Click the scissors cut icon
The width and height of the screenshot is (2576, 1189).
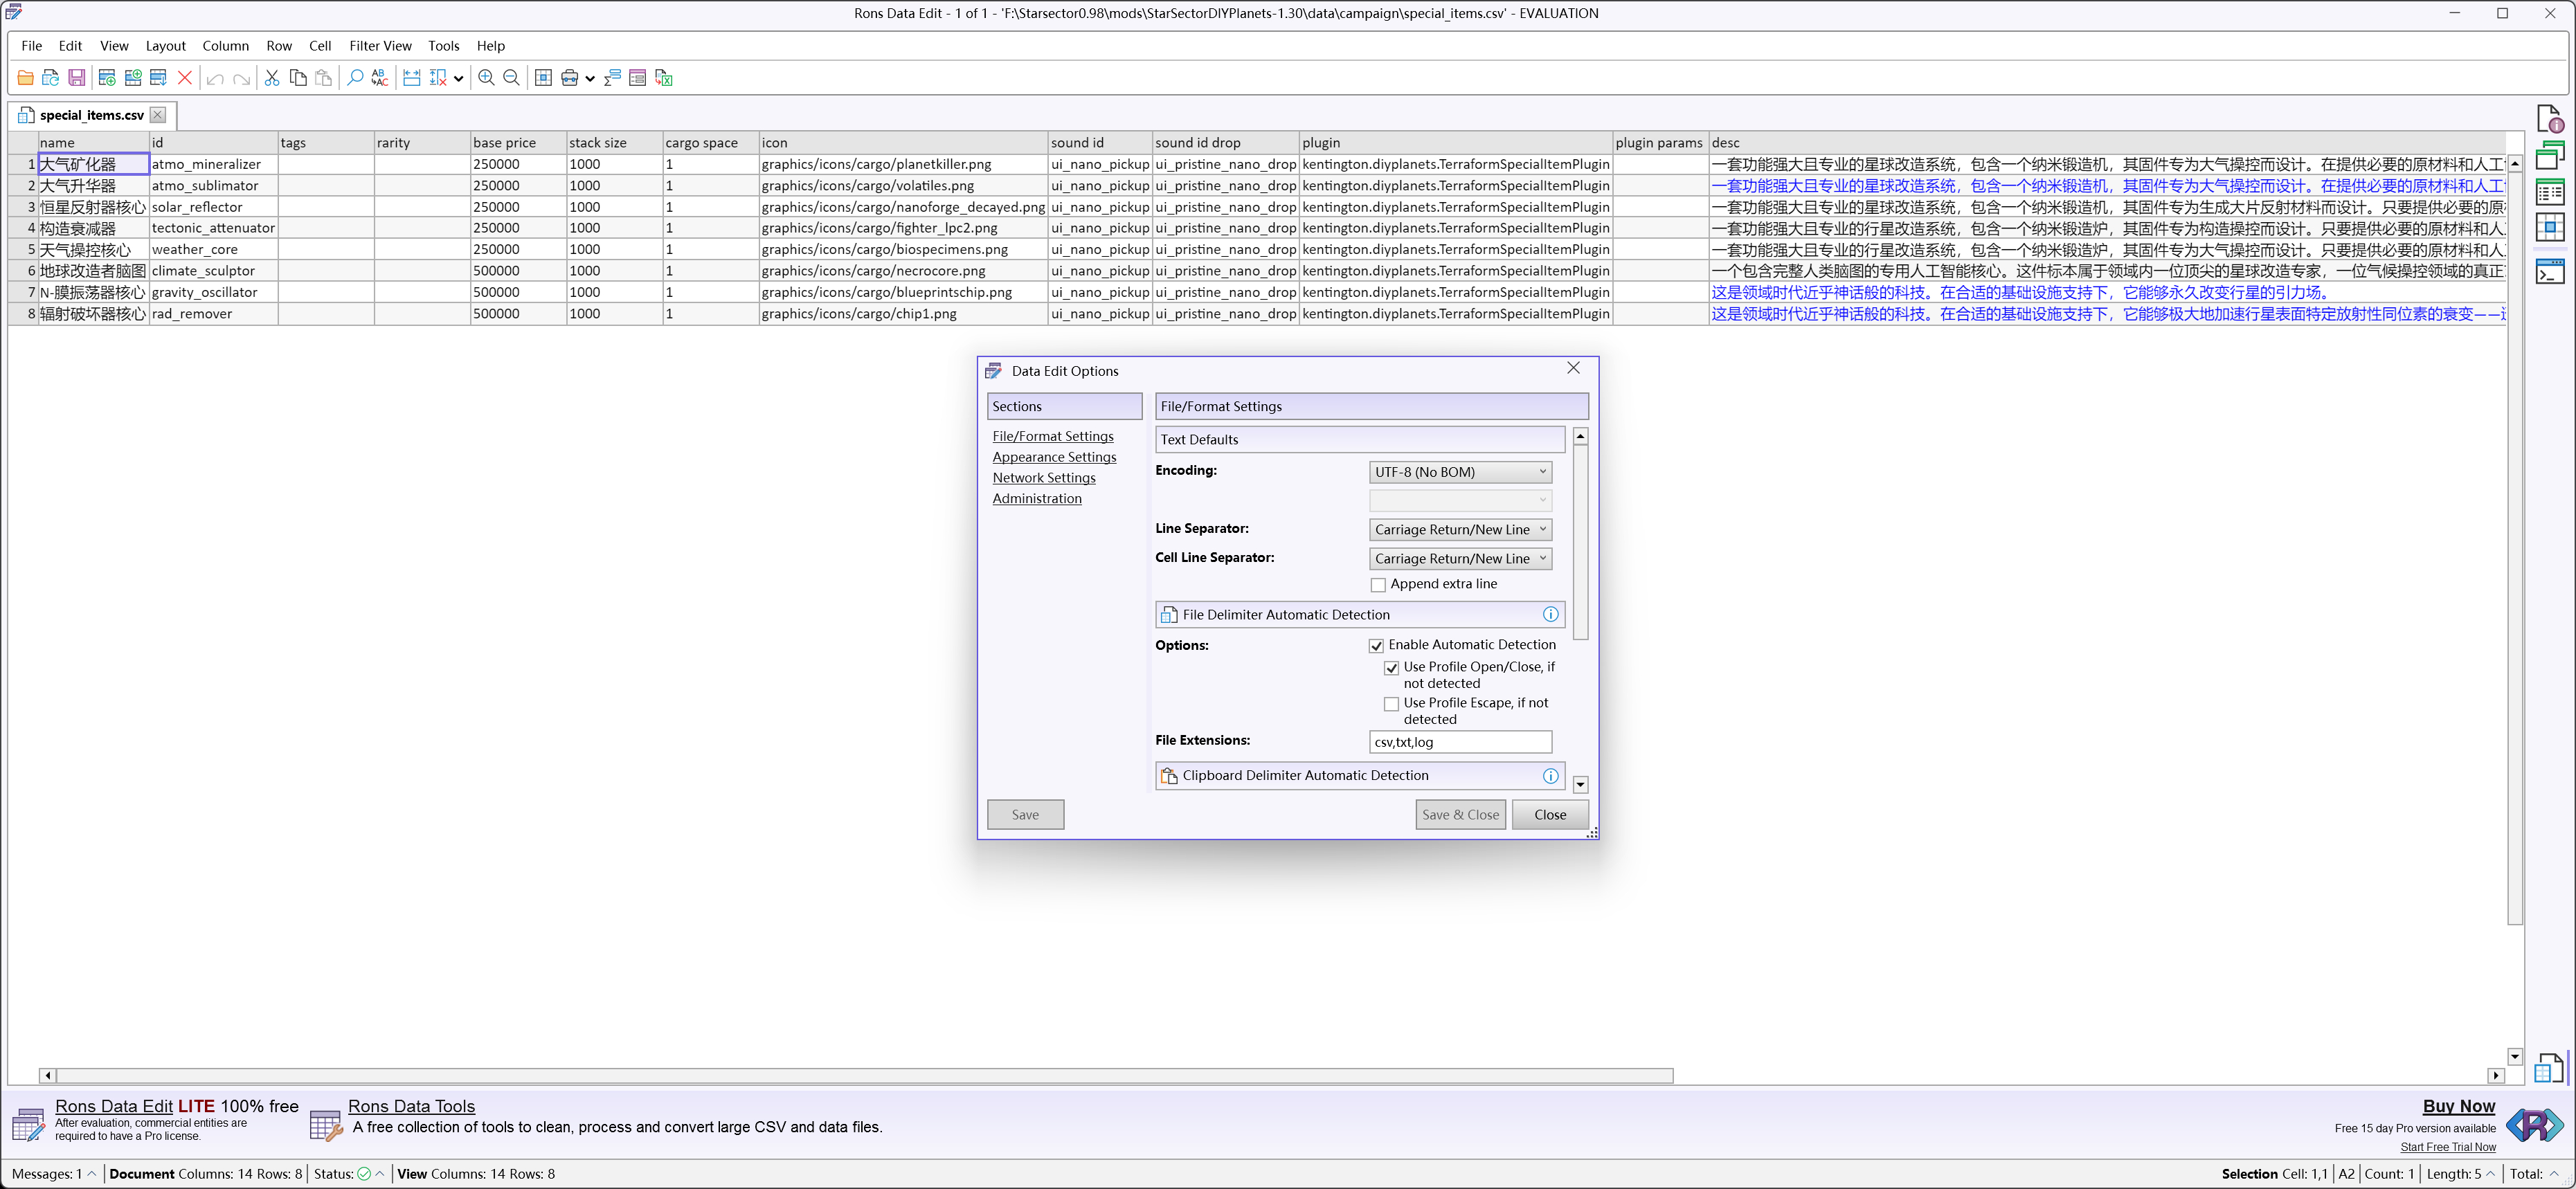click(x=271, y=78)
